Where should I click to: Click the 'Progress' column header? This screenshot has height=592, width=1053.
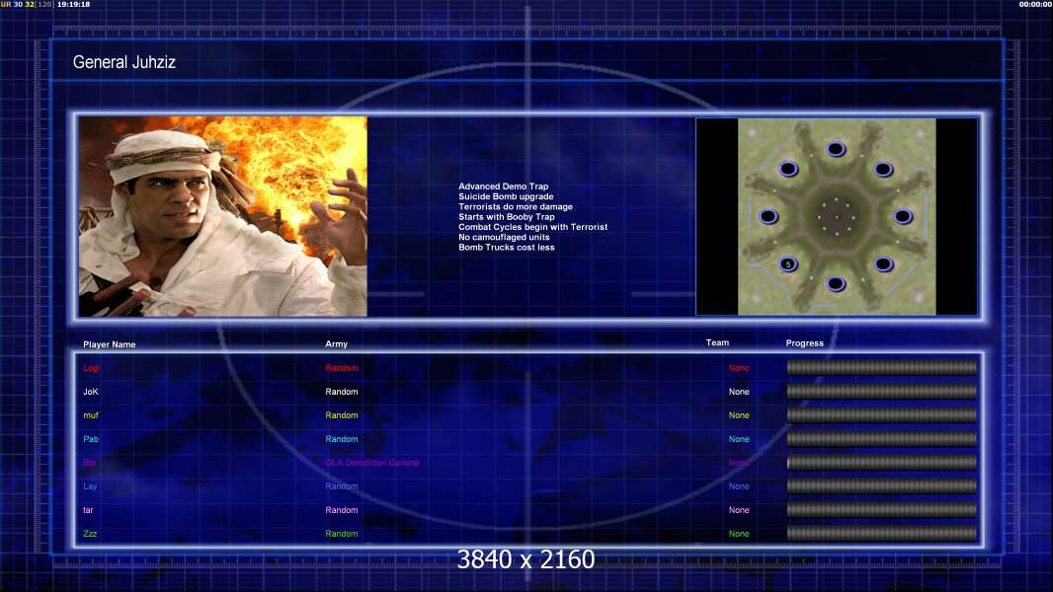(804, 343)
